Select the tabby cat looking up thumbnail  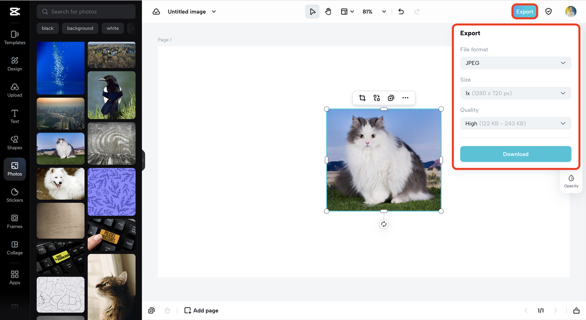112,287
